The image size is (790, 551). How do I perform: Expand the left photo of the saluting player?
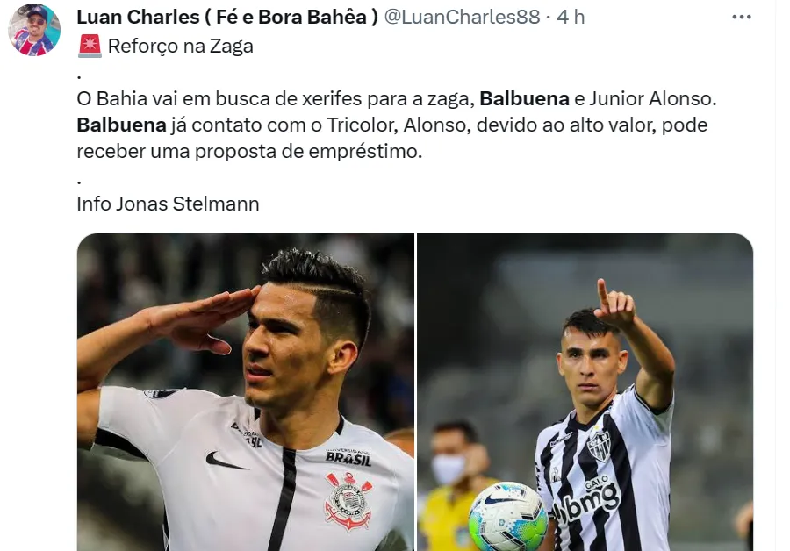246,392
